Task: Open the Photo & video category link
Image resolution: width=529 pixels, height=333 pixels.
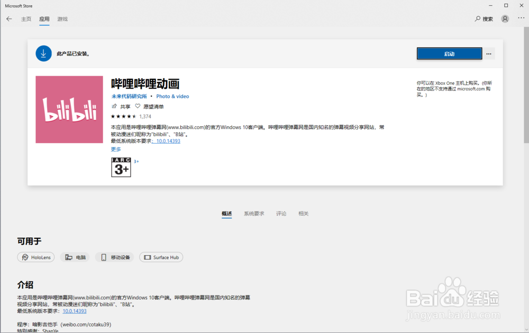Action: point(172,96)
